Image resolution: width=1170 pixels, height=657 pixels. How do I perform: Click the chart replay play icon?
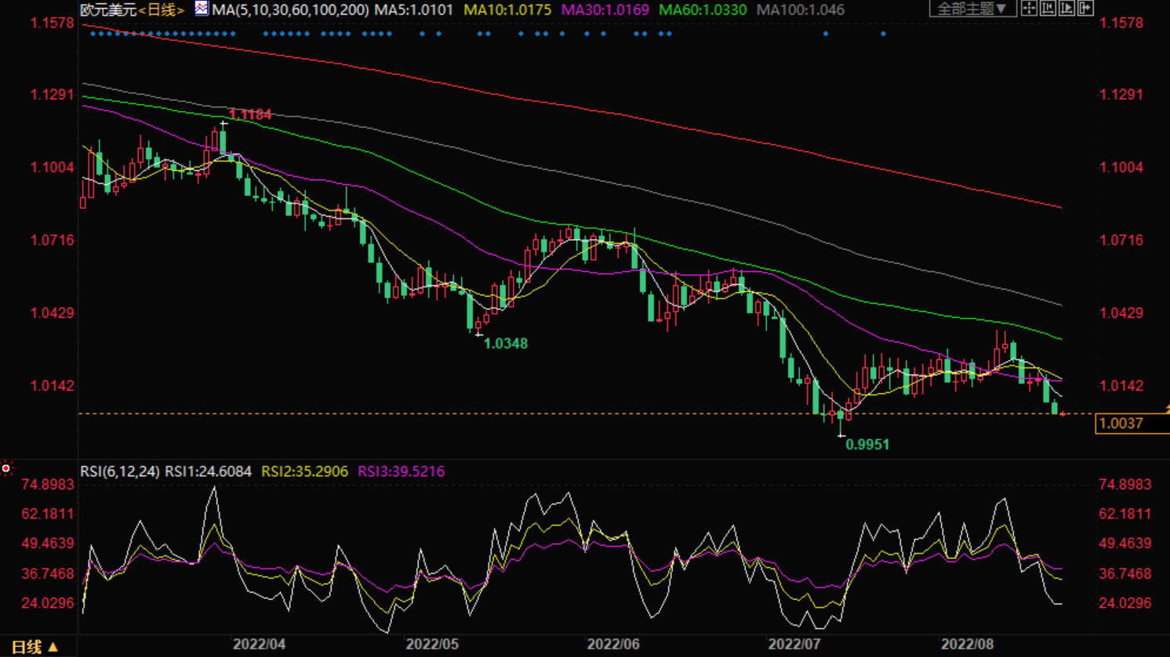point(1066,9)
